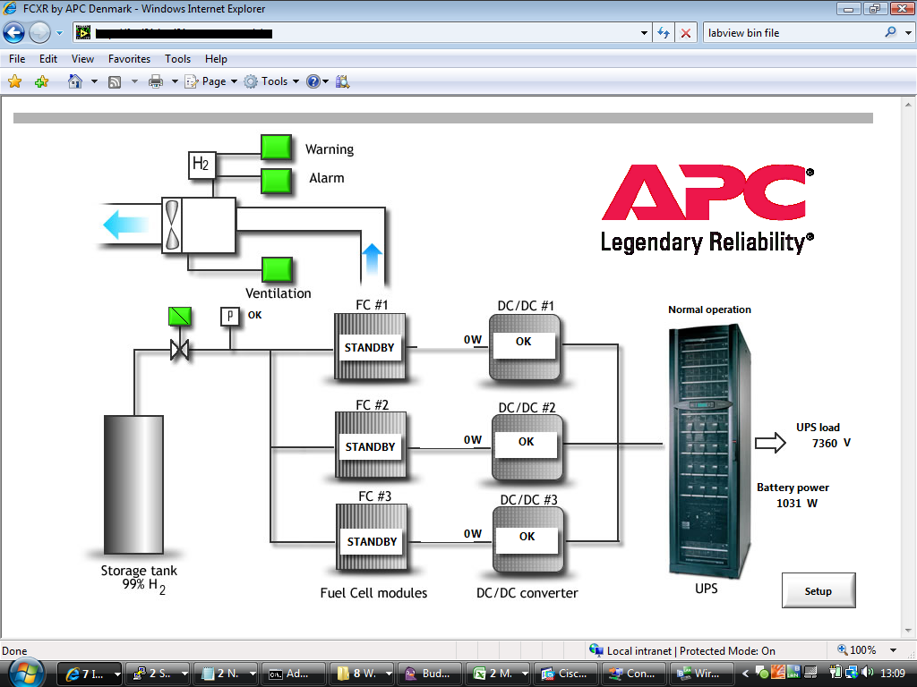
Task: Click the H2 sensor box
Action: [201, 165]
